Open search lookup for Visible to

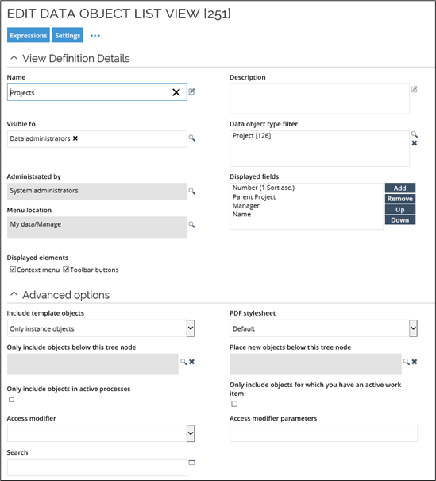click(x=192, y=138)
